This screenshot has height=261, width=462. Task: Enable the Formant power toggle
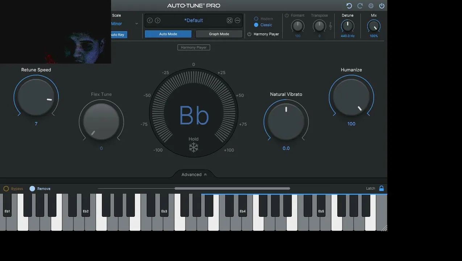click(287, 15)
